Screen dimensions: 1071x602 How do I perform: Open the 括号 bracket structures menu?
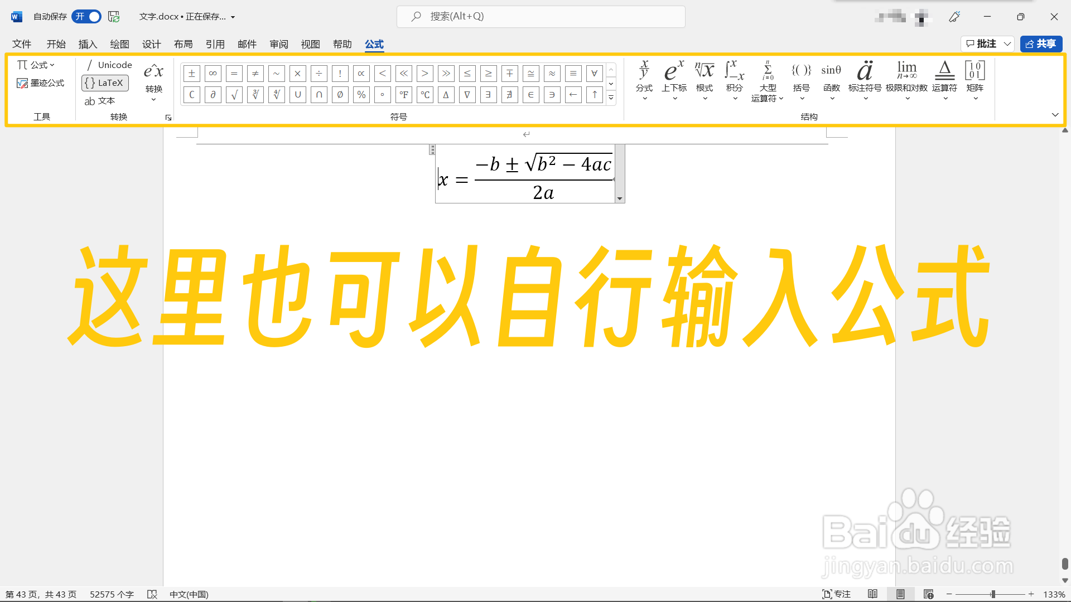pos(802,80)
